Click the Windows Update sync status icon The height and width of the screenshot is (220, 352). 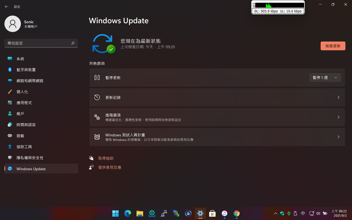pyautogui.click(x=104, y=44)
